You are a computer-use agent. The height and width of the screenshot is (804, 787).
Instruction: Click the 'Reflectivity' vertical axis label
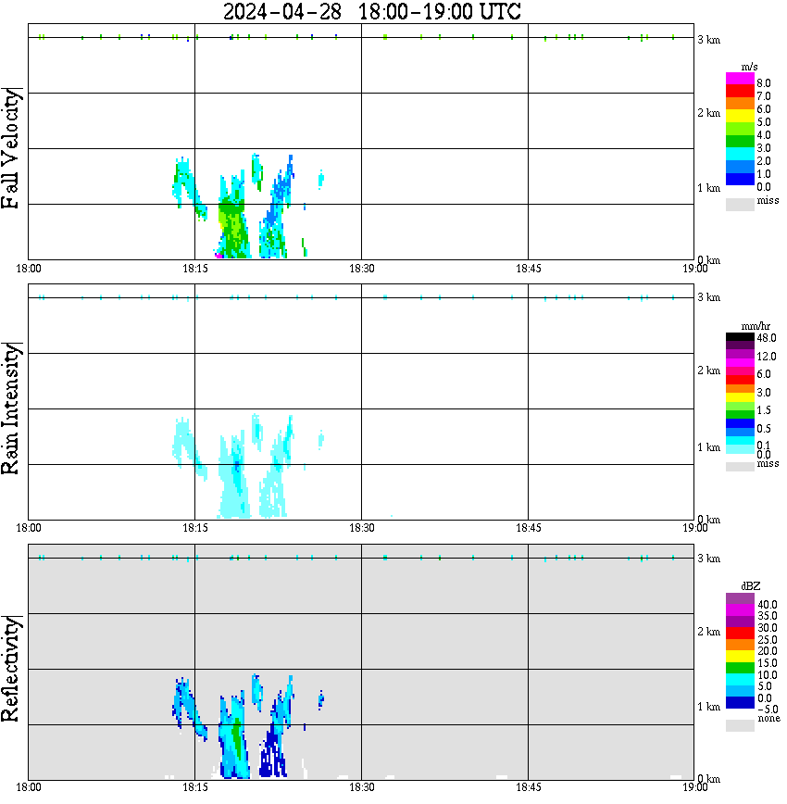click(11, 669)
